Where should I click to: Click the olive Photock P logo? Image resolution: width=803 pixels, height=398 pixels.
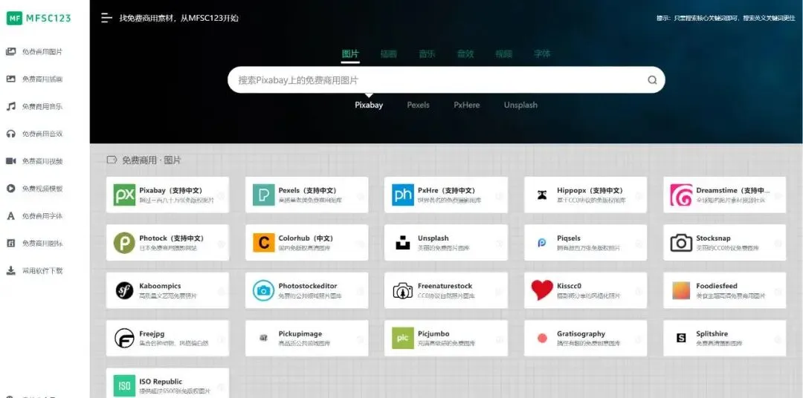point(124,243)
